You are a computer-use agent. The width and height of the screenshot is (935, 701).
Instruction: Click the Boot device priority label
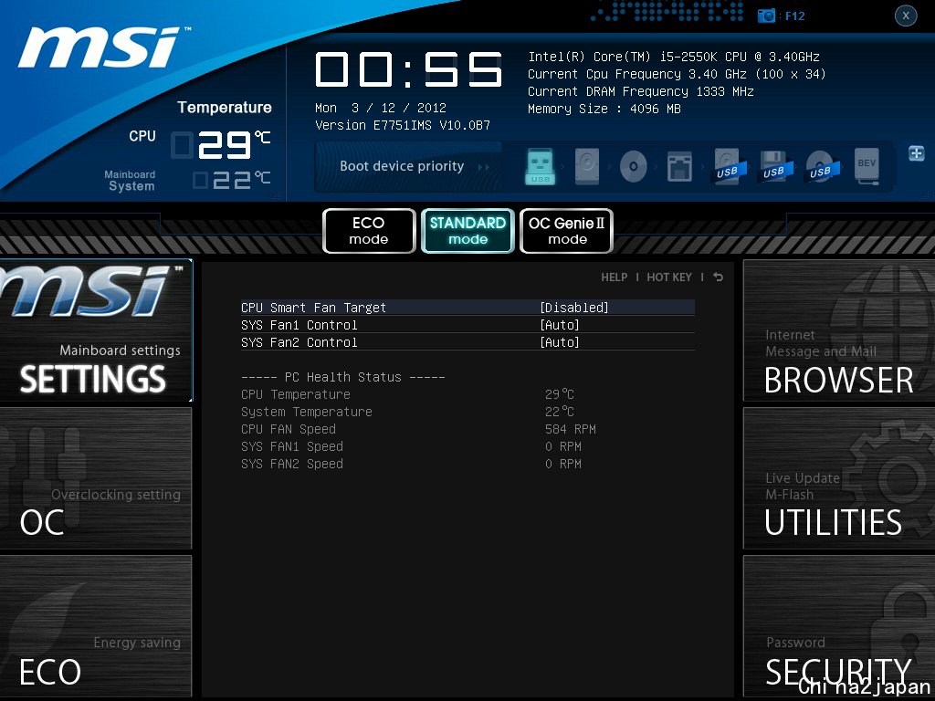click(402, 166)
